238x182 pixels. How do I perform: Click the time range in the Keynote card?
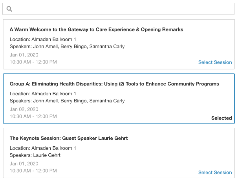tap(33, 171)
